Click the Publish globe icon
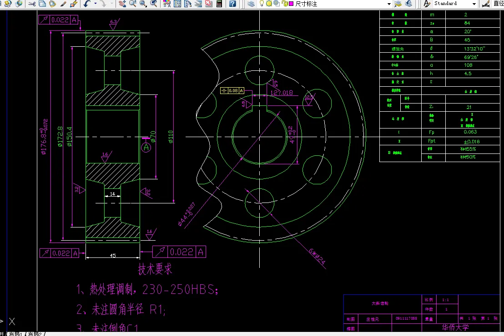This screenshot has width=504, height=336. (19, 4)
